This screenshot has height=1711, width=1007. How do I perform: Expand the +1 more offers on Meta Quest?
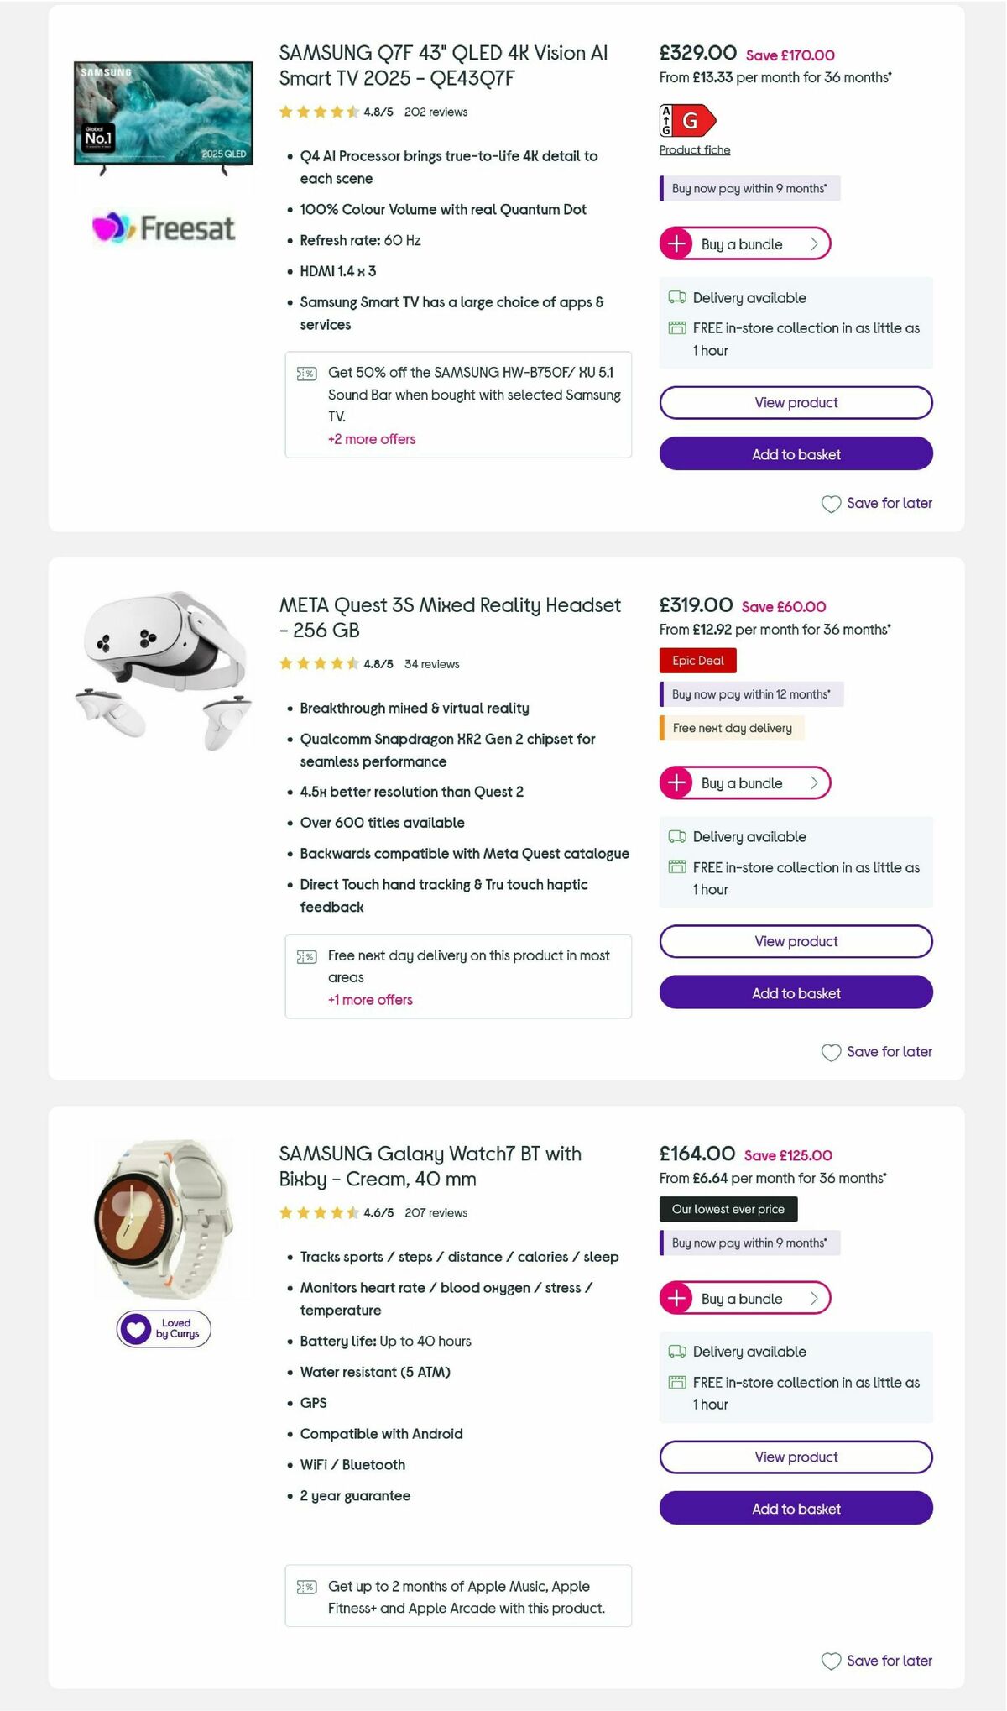(x=369, y=1000)
